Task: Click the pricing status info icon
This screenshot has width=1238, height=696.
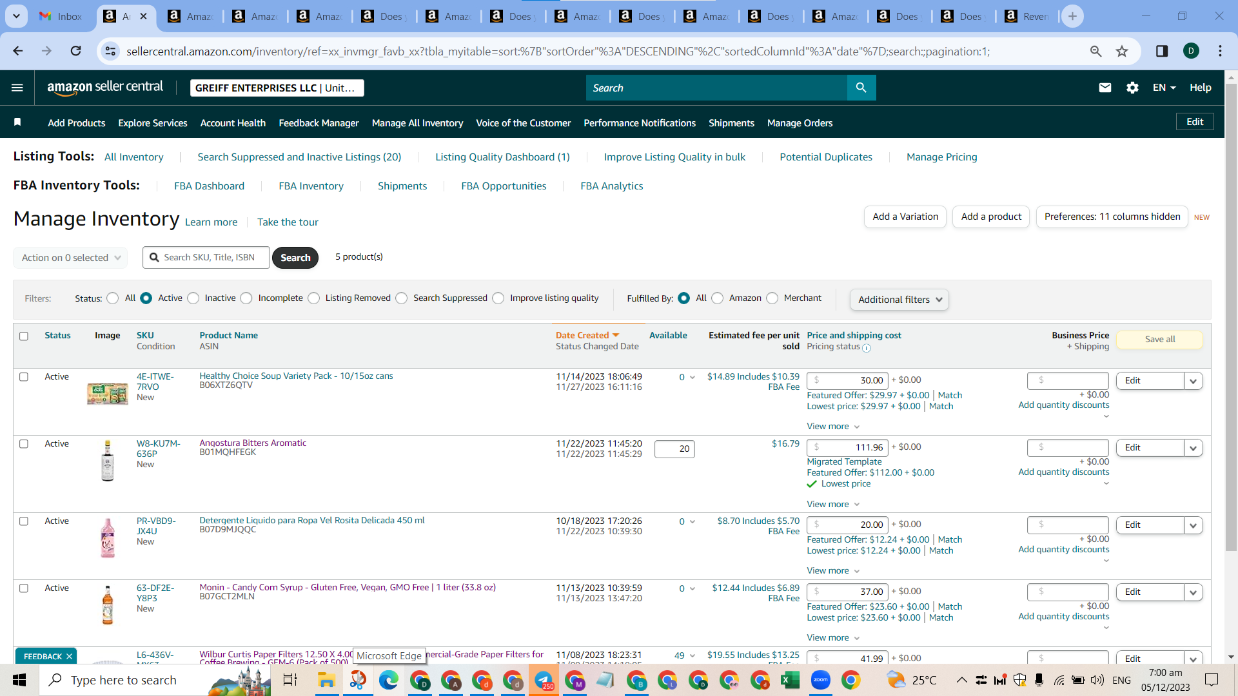Action: coord(867,348)
